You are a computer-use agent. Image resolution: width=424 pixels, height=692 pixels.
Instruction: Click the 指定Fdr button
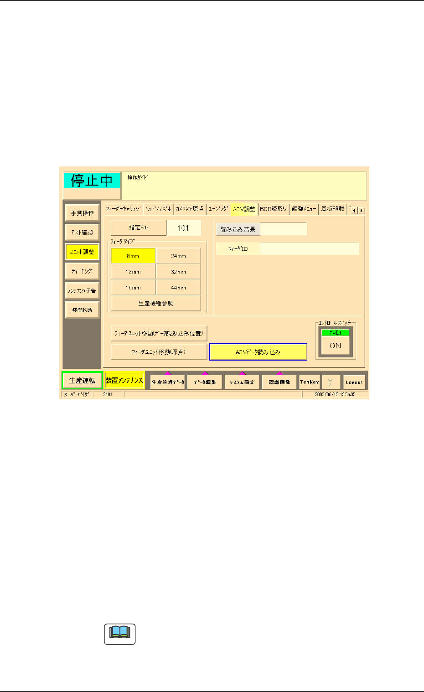click(x=139, y=227)
